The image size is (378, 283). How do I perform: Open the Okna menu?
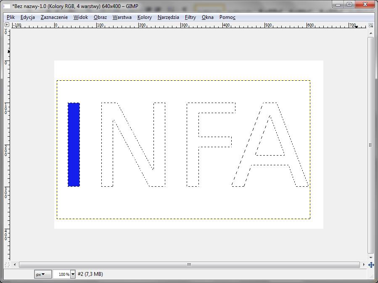coord(208,17)
